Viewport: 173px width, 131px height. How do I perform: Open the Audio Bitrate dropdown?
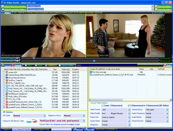[x=167, y=117]
